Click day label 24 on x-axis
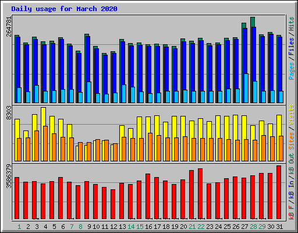The height and width of the screenshot is (233, 298). [x=218, y=227]
